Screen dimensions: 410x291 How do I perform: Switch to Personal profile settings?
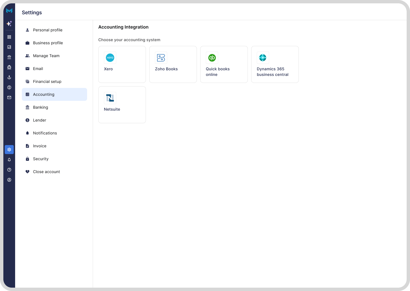[x=48, y=30]
